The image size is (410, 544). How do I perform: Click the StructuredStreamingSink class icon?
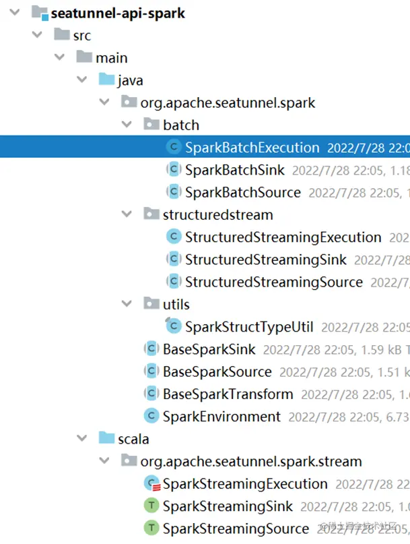(174, 259)
